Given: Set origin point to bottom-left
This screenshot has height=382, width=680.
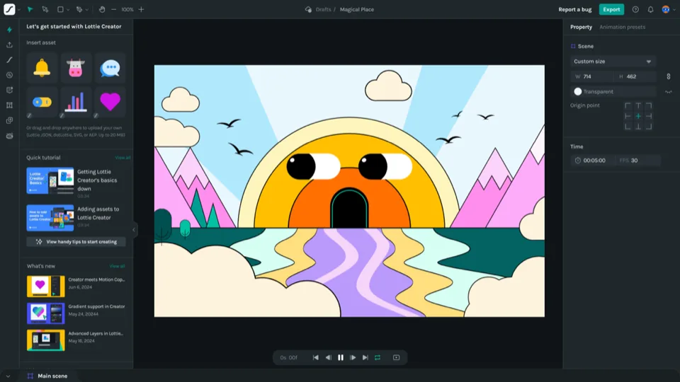Looking at the screenshot, I should pos(628,127).
